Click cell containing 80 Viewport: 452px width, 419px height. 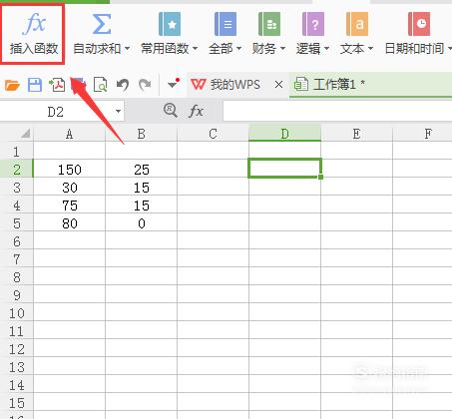coord(69,223)
